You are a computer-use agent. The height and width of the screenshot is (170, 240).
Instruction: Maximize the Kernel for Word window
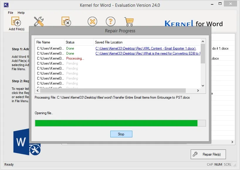click(x=220, y=4)
